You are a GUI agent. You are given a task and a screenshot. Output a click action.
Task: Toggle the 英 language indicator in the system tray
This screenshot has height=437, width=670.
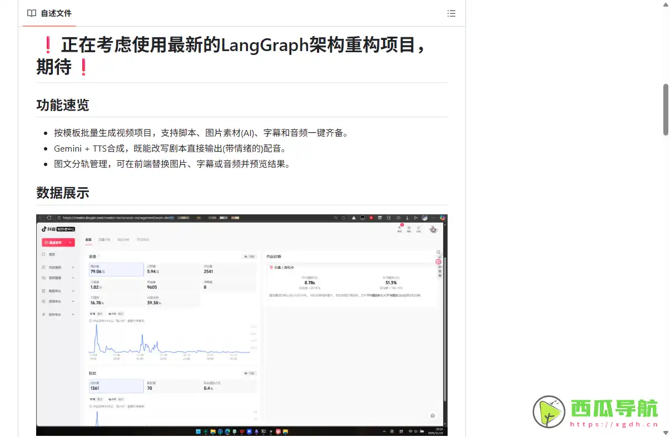pos(391,431)
